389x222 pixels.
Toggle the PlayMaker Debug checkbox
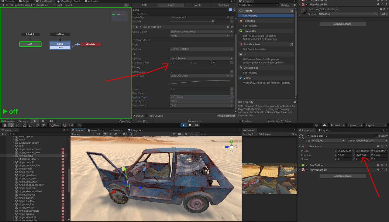[134, 116]
